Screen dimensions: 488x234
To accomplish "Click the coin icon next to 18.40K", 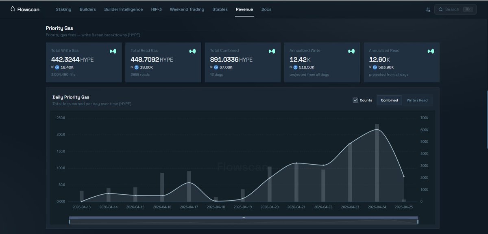I will pos(57,67).
